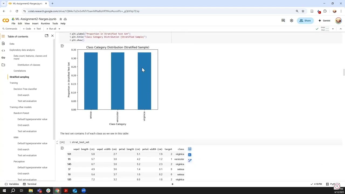
Task: Open the Gemini assistant
Action: (x=324, y=20)
